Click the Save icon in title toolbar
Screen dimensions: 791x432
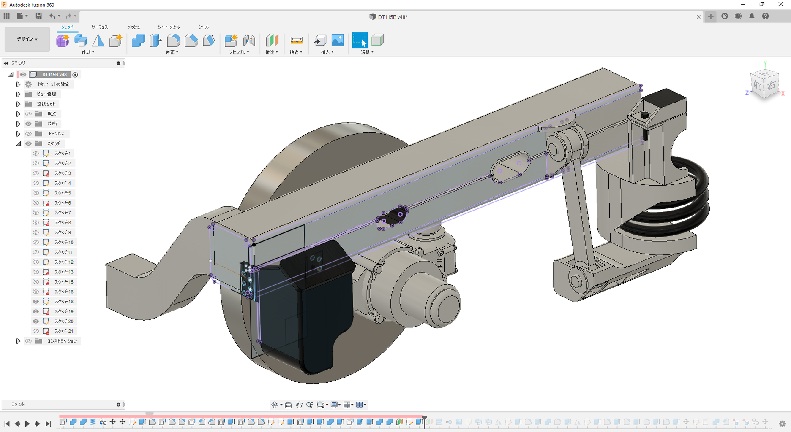(x=38, y=16)
